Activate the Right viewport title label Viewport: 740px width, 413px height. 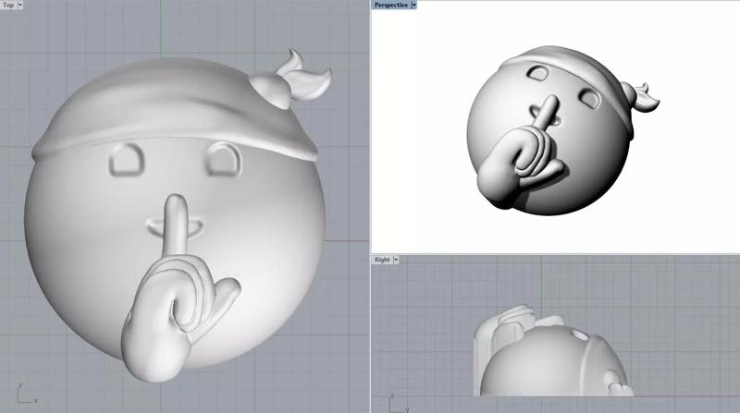coord(382,260)
